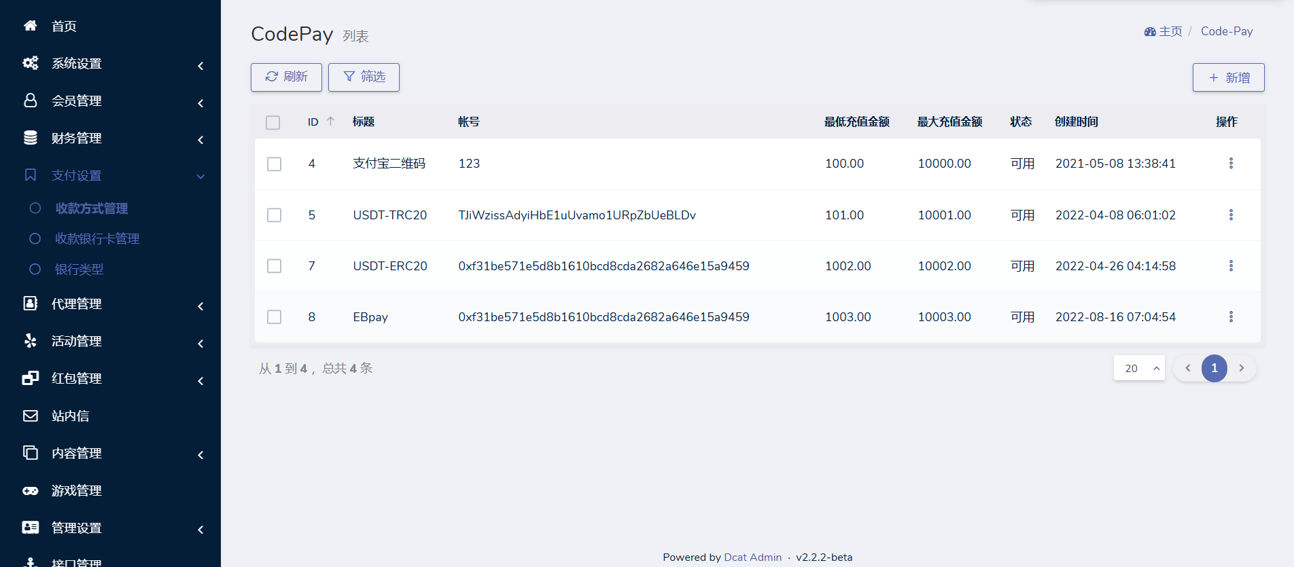Open 首页 in the sidebar
Screen dimensions: 1294x567
tap(64, 26)
